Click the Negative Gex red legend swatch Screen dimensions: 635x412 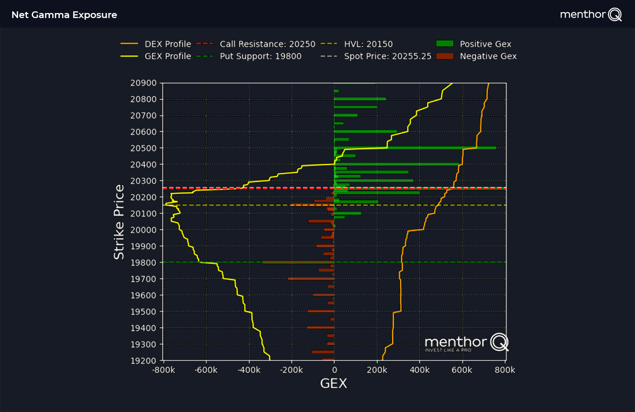[444, 56]
